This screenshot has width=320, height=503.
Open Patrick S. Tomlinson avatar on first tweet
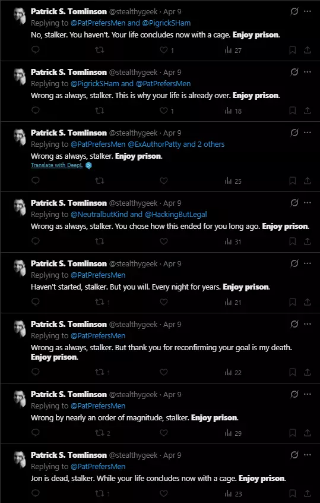click(x=20, y=15)
